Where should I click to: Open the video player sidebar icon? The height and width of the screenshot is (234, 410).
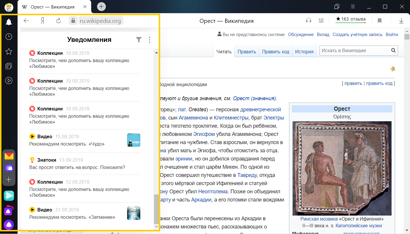[x=9, y=81]
